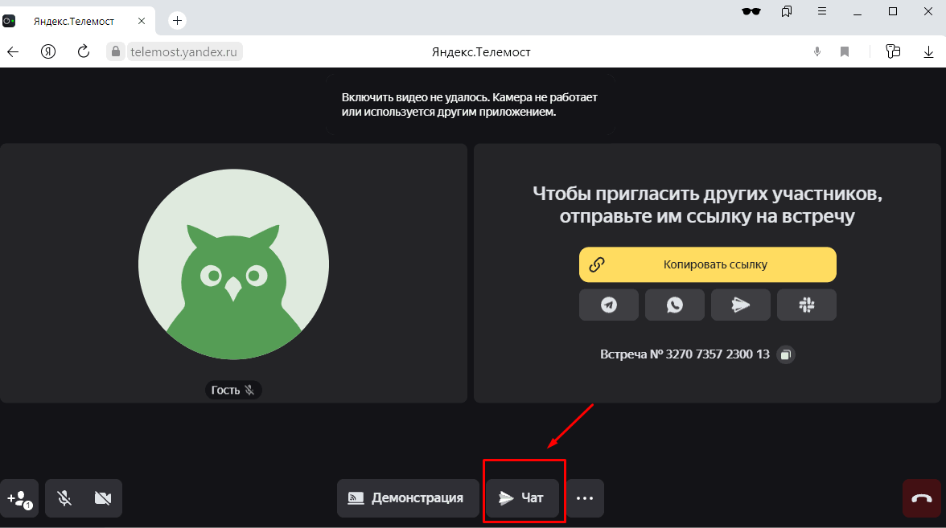Click the site lock security icon
946x528 pixels.
116,51
